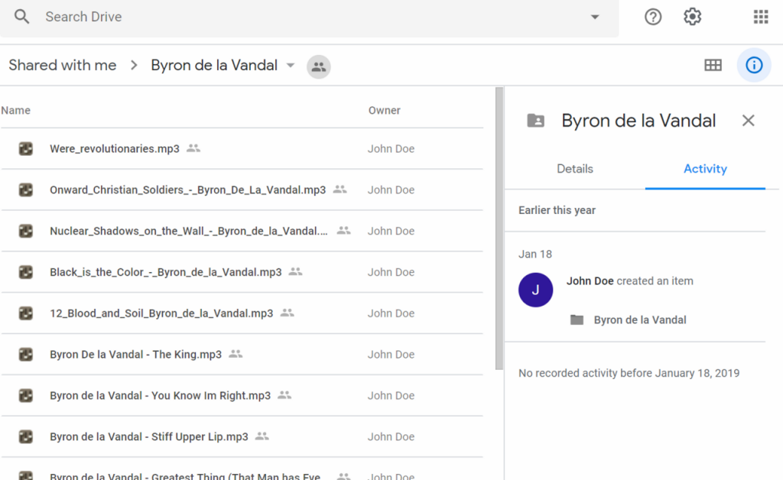Select Nuclear_Shadows_on_the_Wall file
The width and height of the screenshot is (783, 480).
189,231
